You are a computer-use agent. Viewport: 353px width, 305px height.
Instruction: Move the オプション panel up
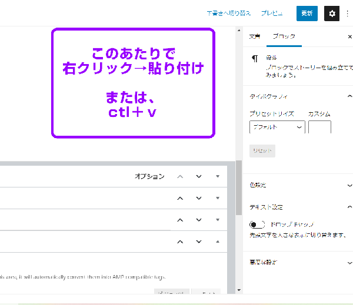click(x=181, y=176)
